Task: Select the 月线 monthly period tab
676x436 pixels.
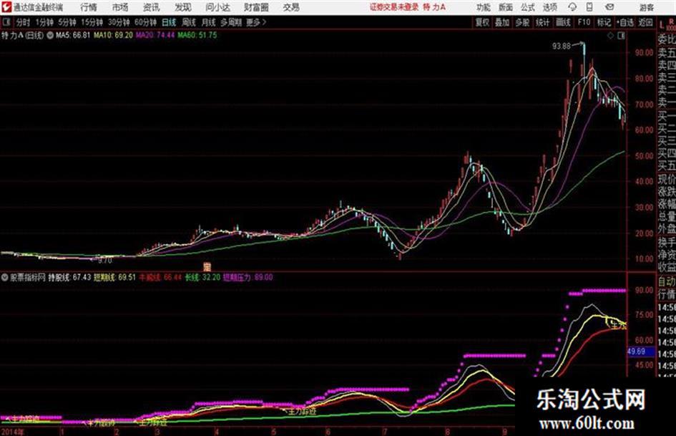Action: (208, 22)
